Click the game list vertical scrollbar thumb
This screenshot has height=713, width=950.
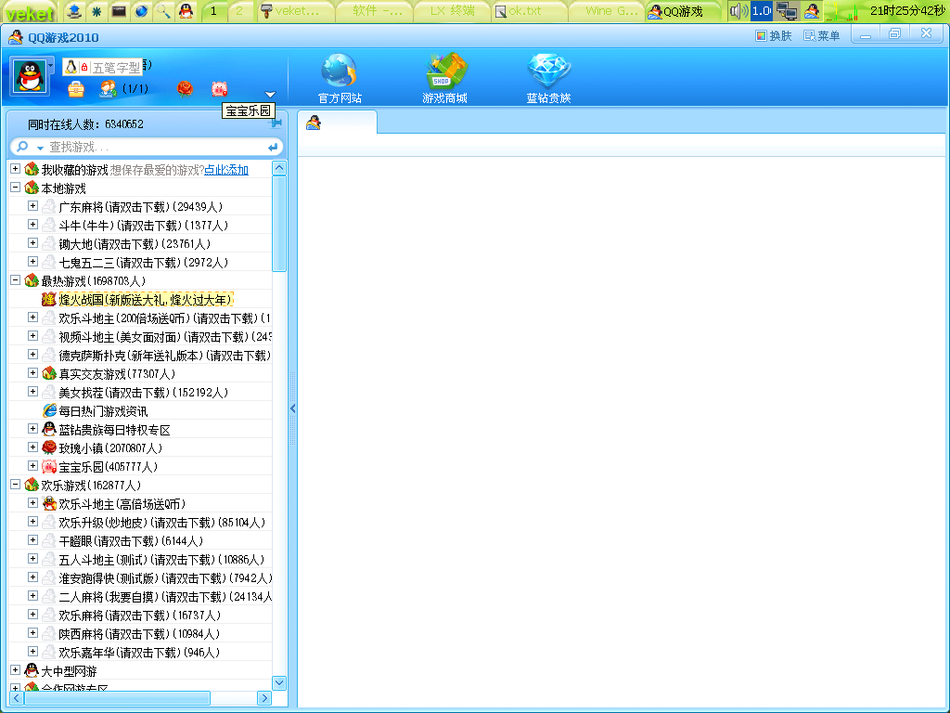point(279,224)
